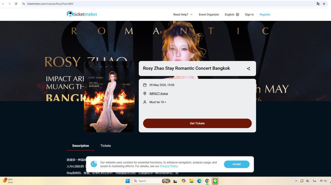Change language via English globe selector

(x=232, y=15)
